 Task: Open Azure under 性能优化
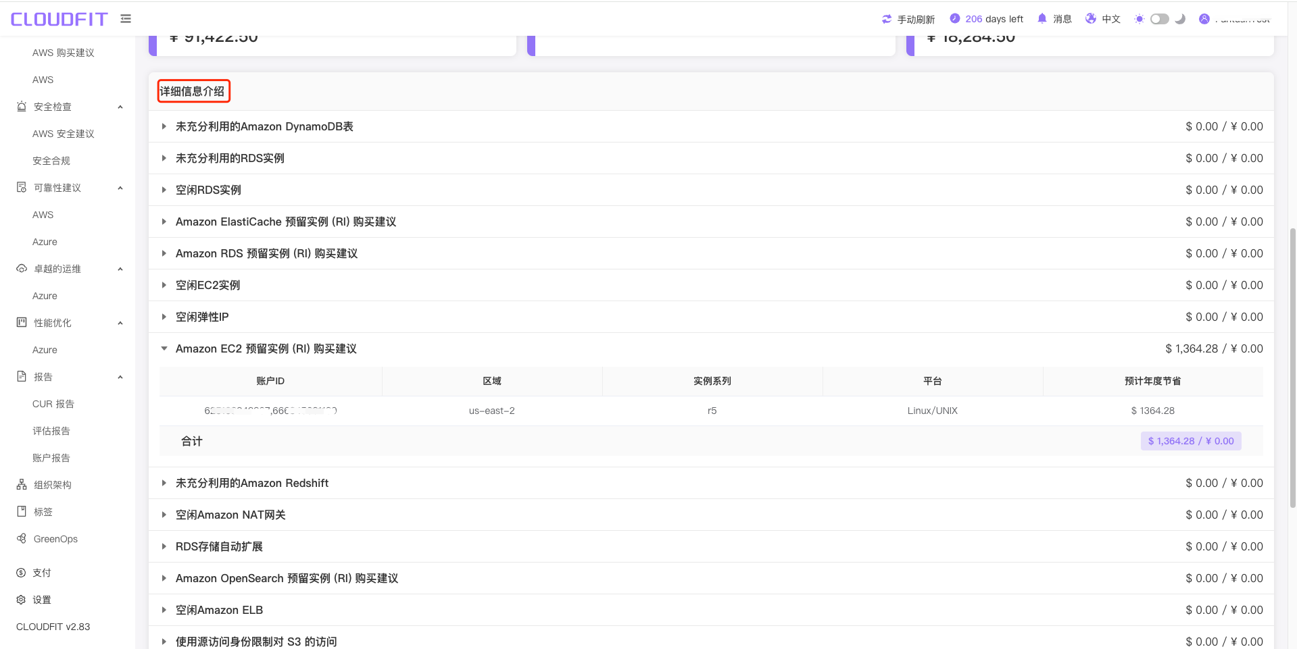click(x=45, y=350)
